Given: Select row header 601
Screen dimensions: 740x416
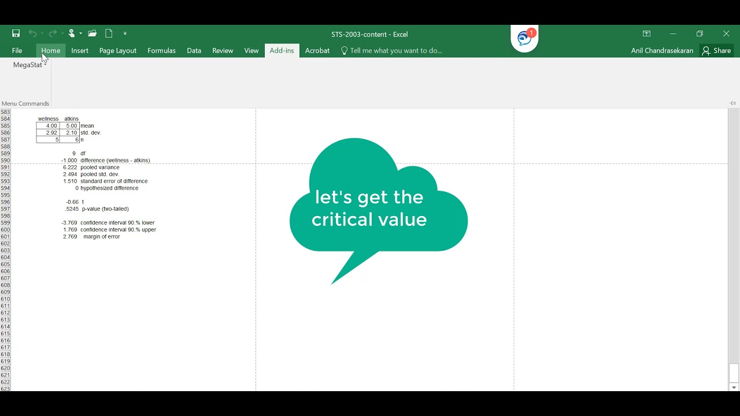Looking at the screenshot, I should 6,236.
